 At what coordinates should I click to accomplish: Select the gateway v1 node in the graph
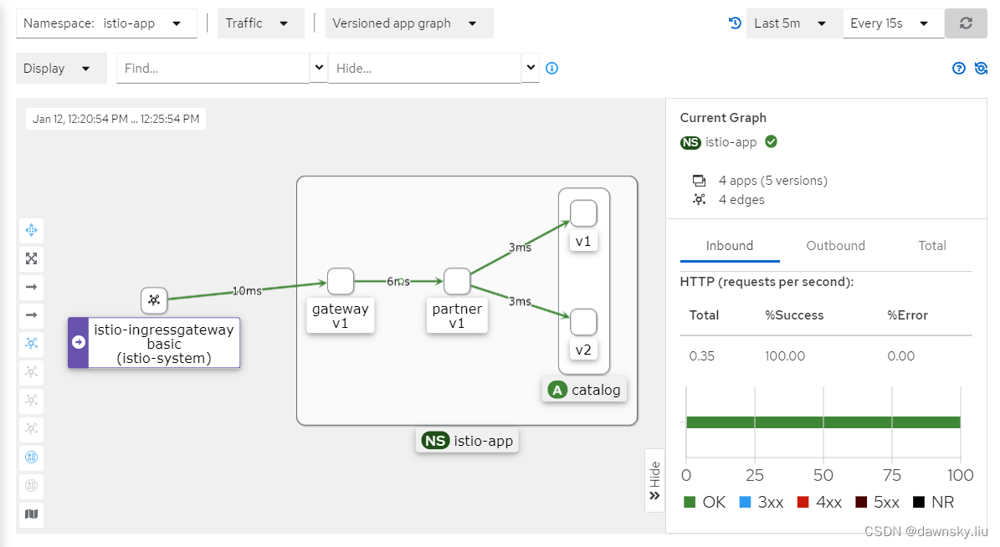click(x=340, y=281)
